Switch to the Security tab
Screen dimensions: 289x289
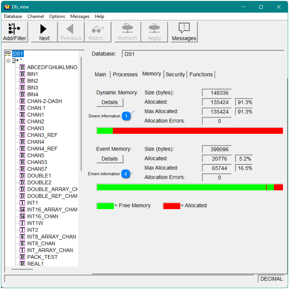tap(175, 74)
